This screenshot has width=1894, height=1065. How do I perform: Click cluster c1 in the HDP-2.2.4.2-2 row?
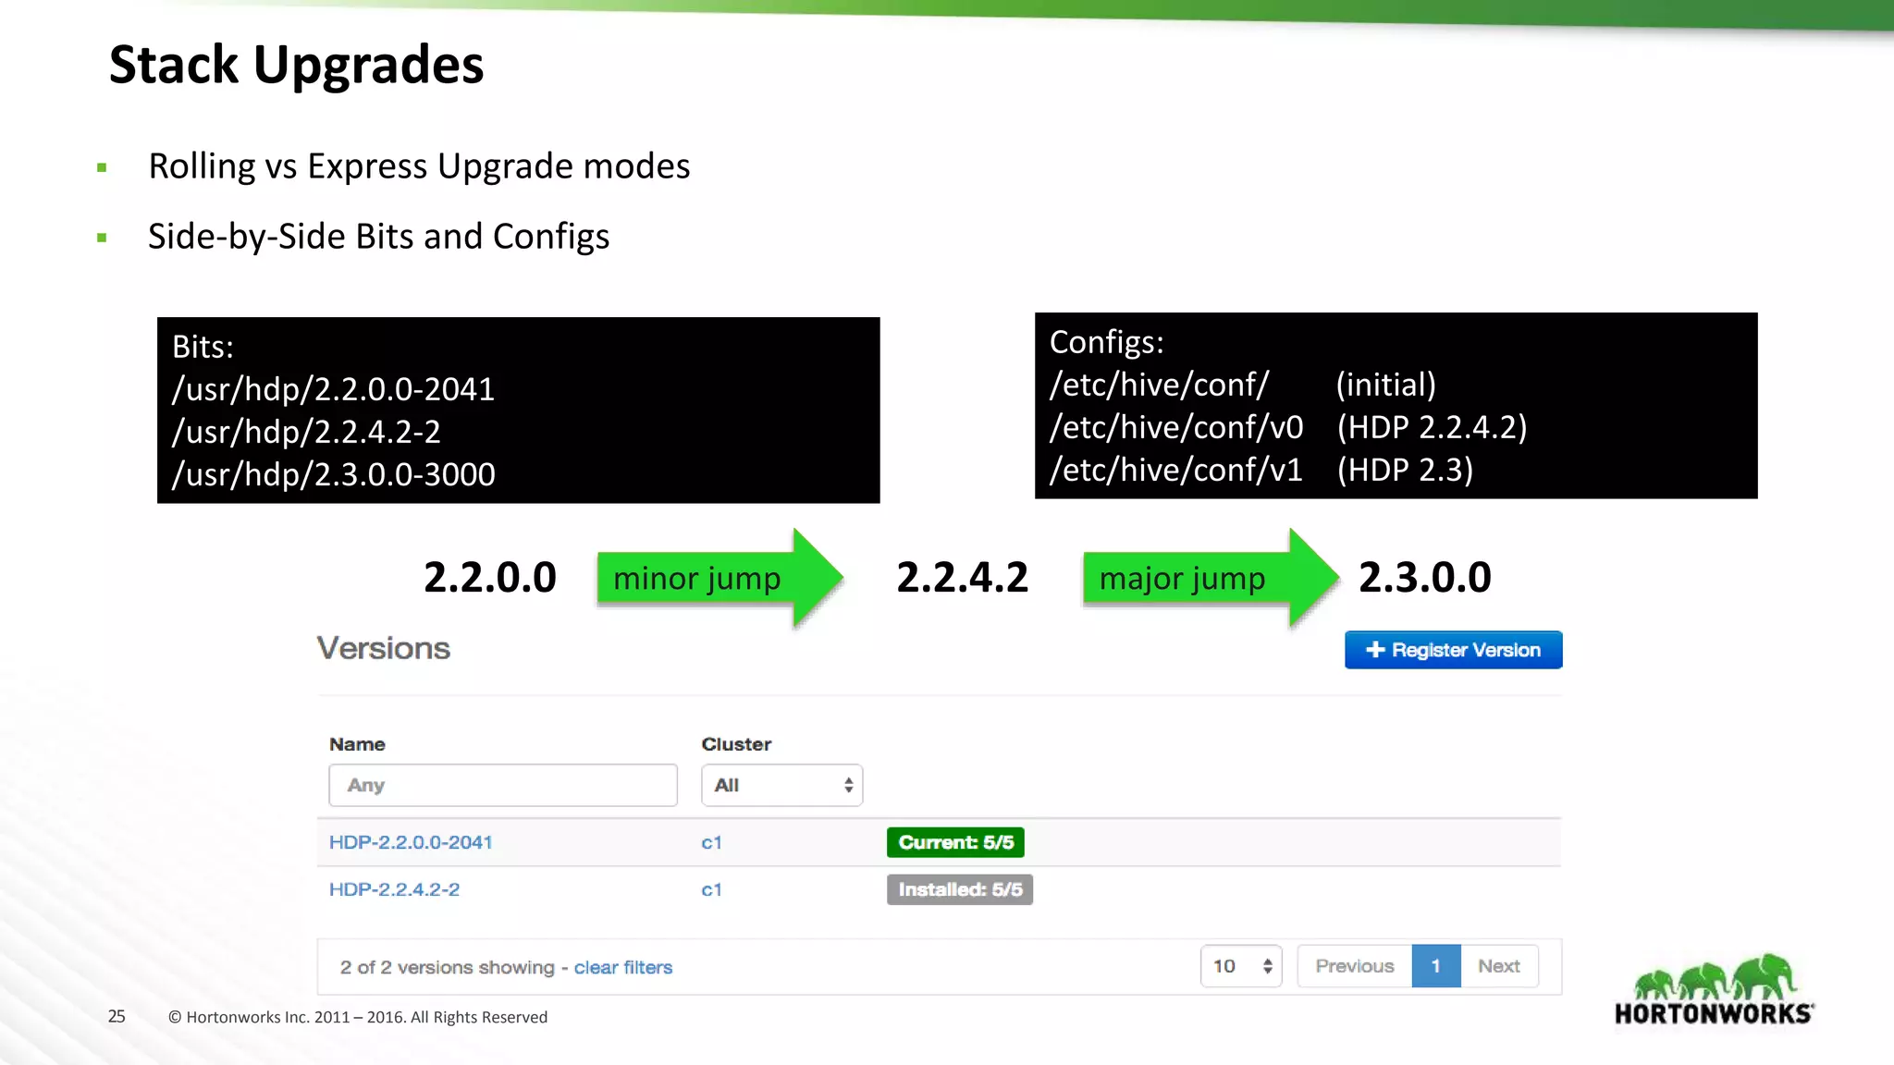click(711, 889)
